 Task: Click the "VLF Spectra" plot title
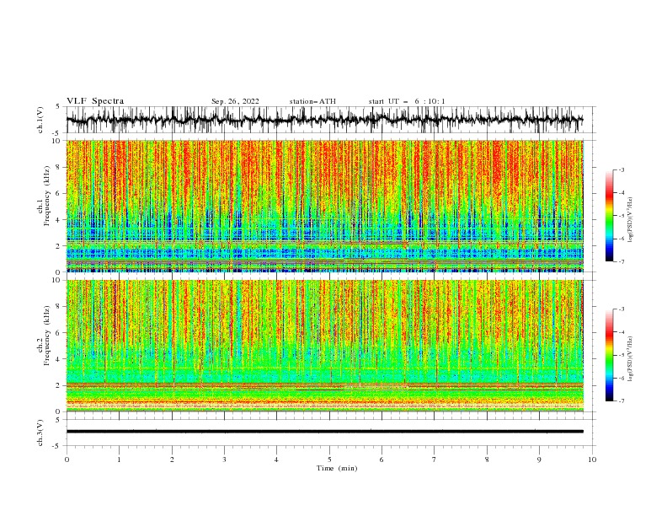(95, 101)
